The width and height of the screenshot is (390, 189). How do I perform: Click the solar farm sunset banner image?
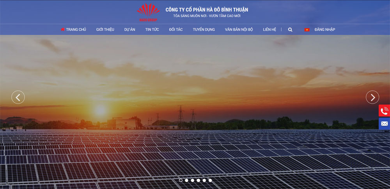pos(195,112)
